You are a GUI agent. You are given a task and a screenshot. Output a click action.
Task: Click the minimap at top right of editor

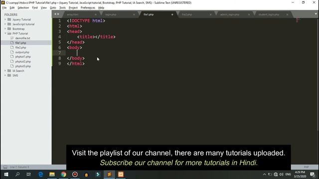click(298, 20)
